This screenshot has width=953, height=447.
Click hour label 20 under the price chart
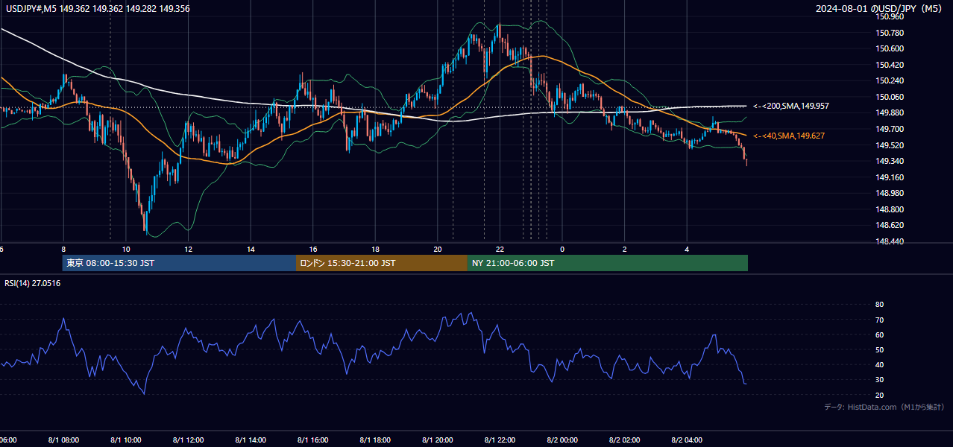[x=438, y=249]
